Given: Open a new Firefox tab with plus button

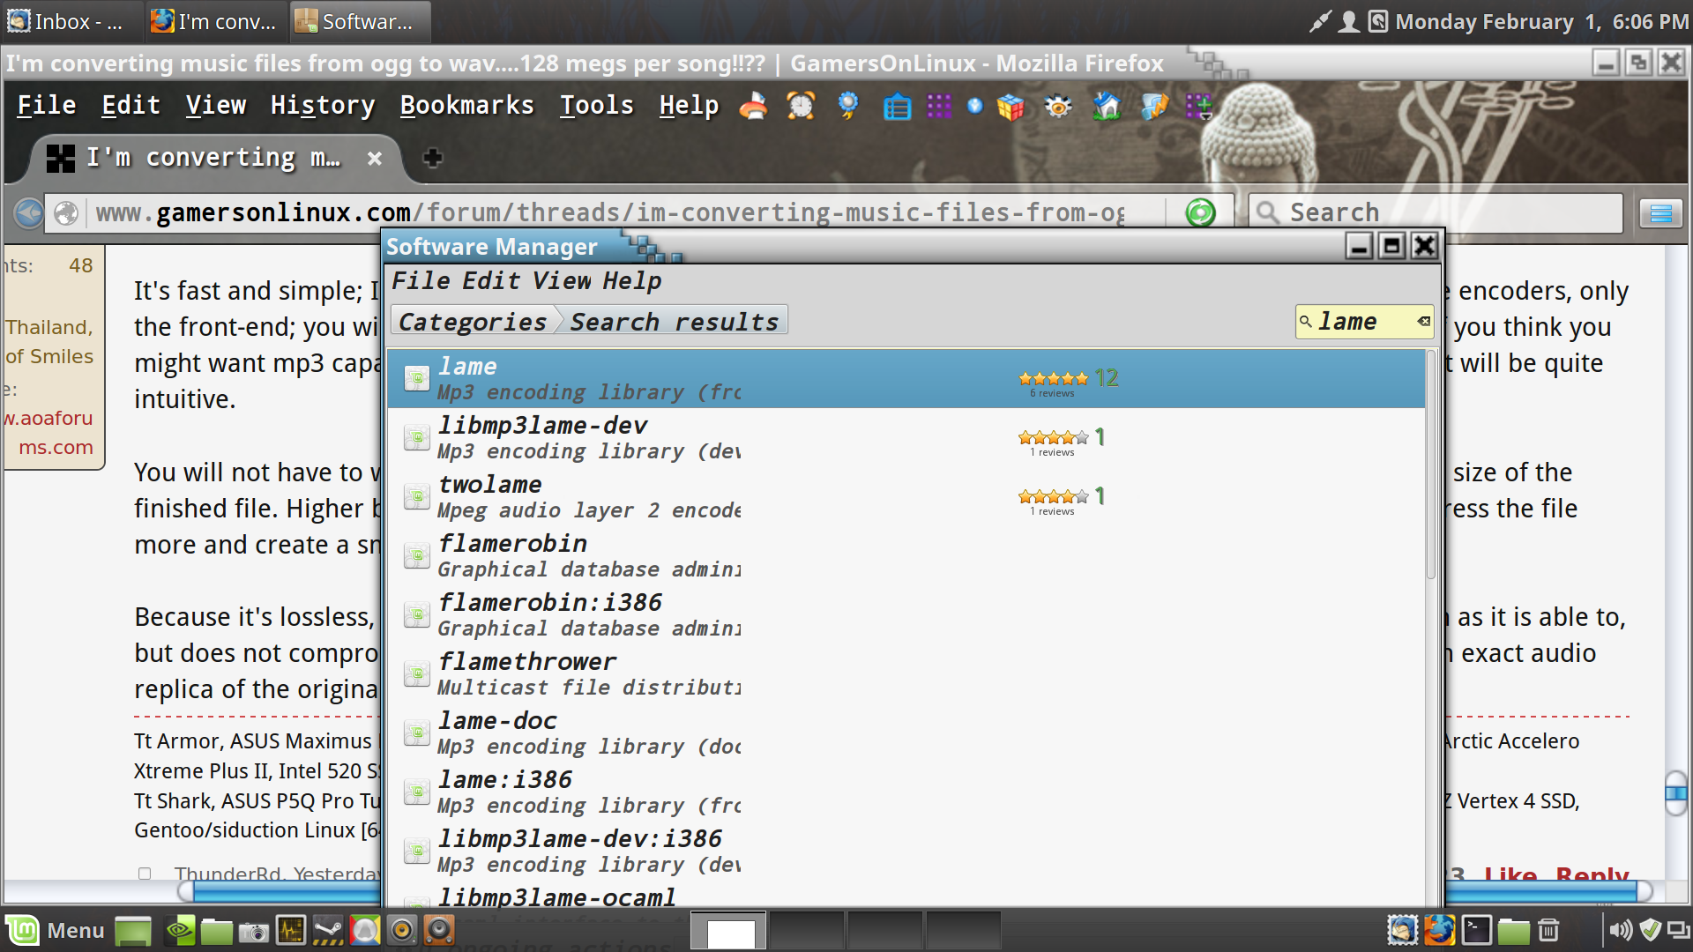Looking at the screenshot, I should (432, 158).
